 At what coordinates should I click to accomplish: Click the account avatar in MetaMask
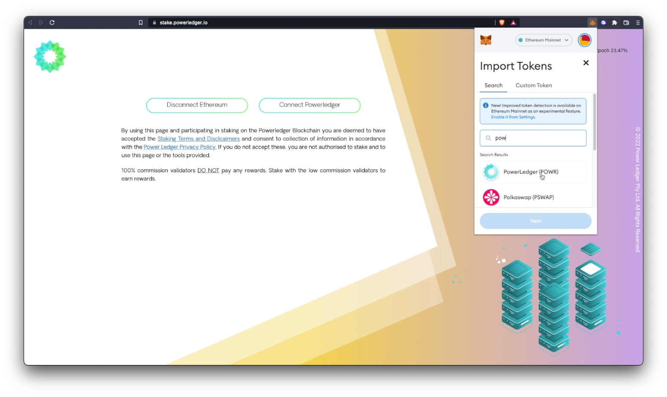point(584,40)
